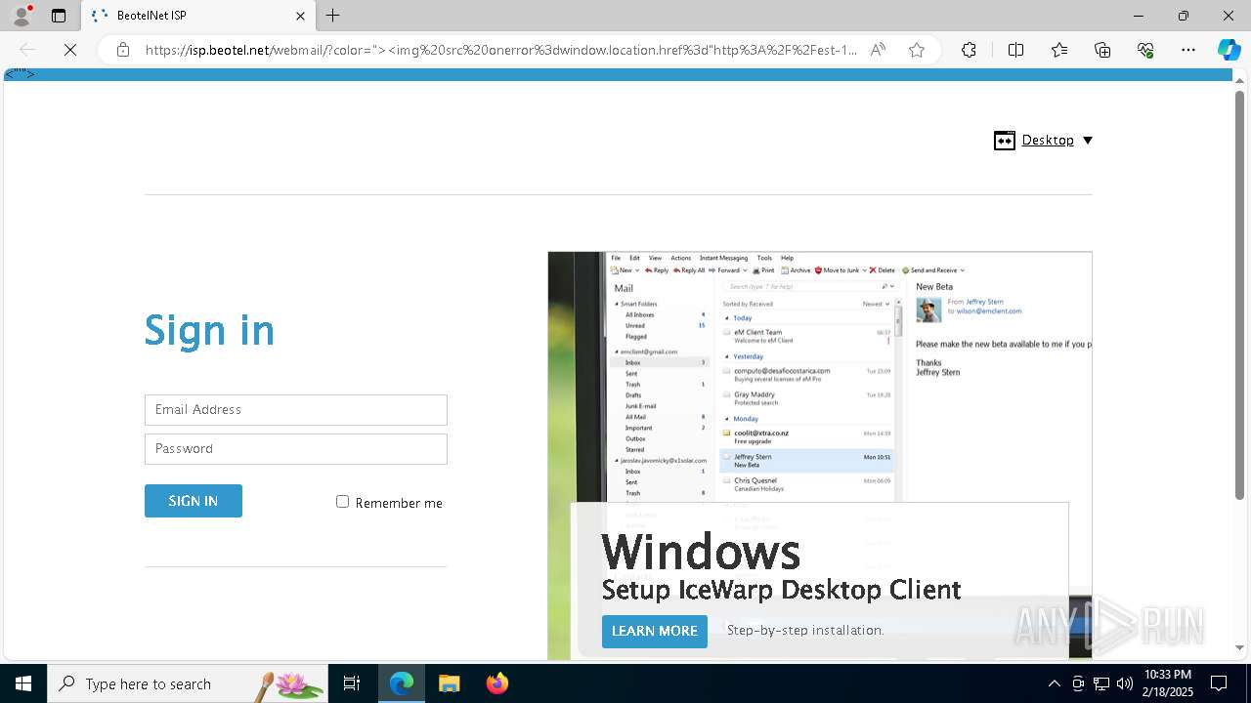Click the LEARN MORE button
The width and height of the screenshot is (1251, 703).
pyautogui.click(x=655, y=631)
